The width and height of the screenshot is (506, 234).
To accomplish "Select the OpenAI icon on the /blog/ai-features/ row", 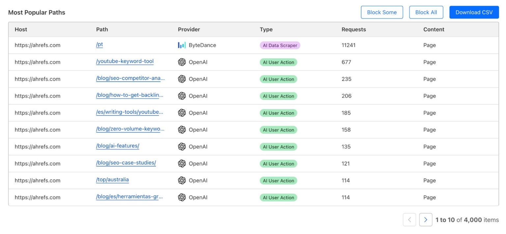I will pyautogui.click(x=182, y=146).
